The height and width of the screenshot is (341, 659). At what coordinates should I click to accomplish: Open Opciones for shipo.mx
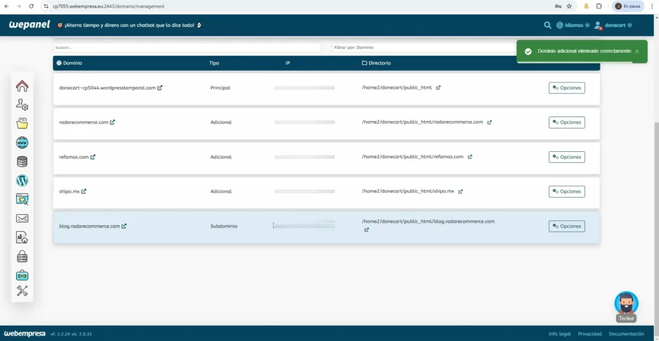[x=566, y=192]
